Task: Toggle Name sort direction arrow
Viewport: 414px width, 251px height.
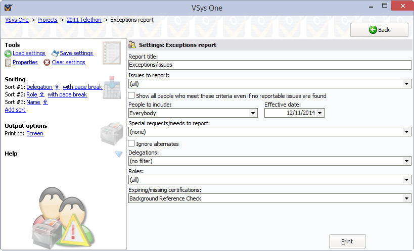Action: coord(45,102)
